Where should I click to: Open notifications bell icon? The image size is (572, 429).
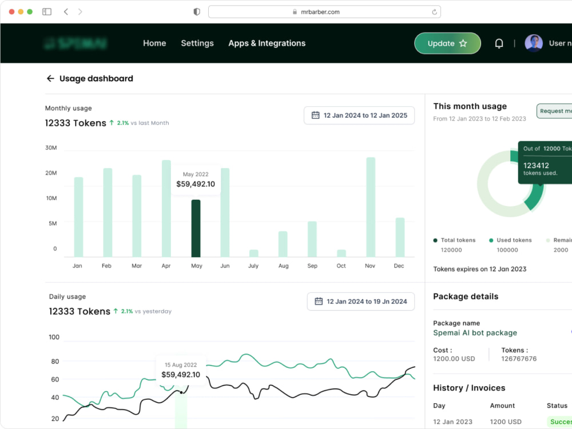point(499,43)
